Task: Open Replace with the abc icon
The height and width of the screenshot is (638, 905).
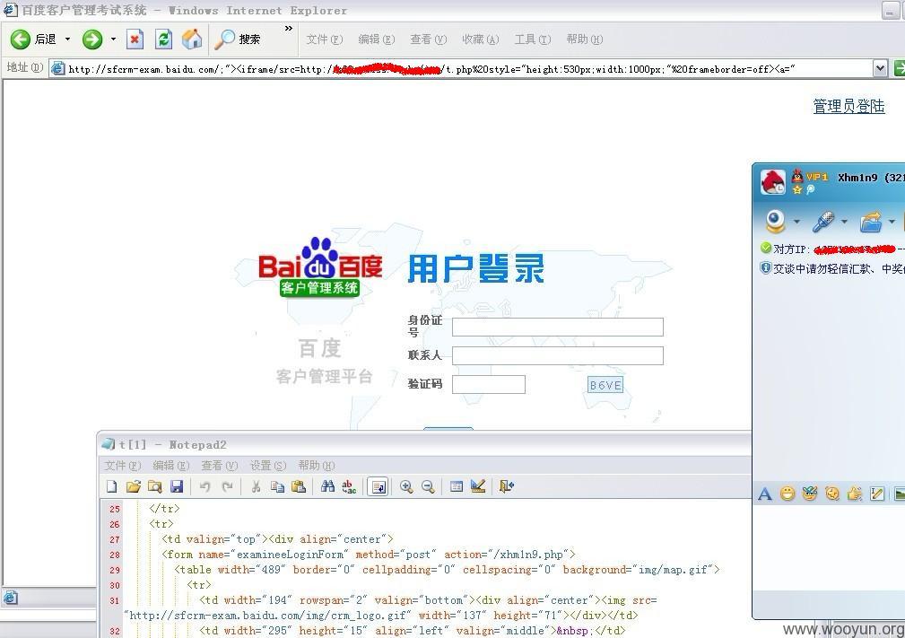Action: coord(349,486)
